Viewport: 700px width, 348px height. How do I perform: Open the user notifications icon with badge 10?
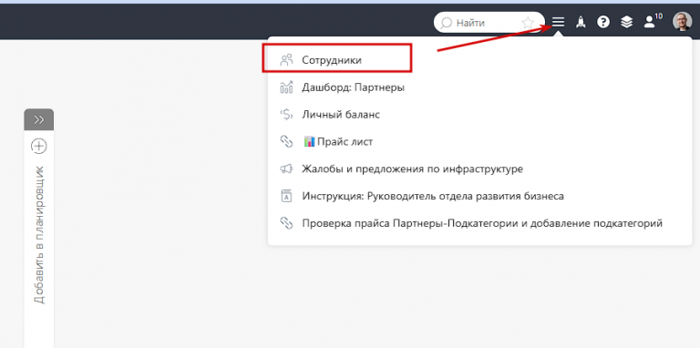coord(653,21)
